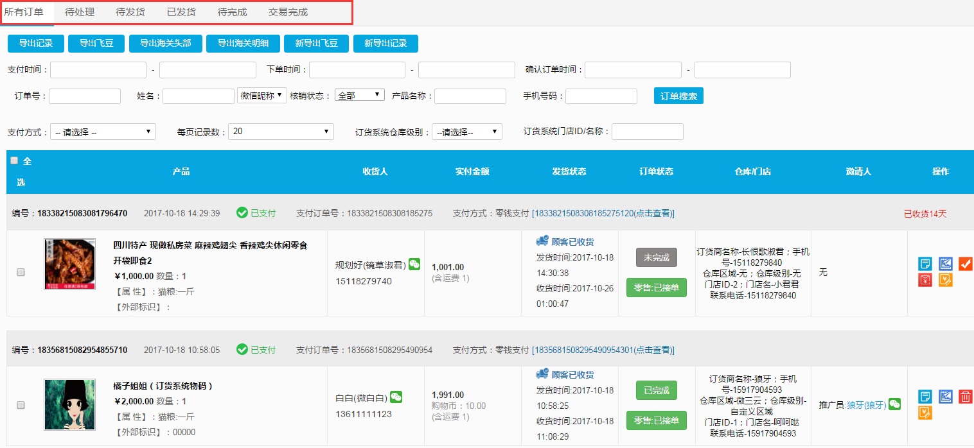Click the 新导出飞豆 button
The width and height of the screenshot is (974, 448).
(x=316, y=44)
